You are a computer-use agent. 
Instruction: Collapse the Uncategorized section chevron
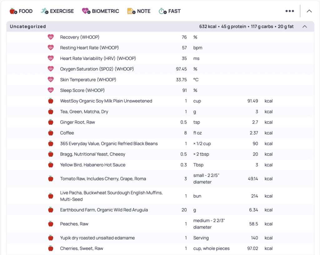tap(305, 27)
